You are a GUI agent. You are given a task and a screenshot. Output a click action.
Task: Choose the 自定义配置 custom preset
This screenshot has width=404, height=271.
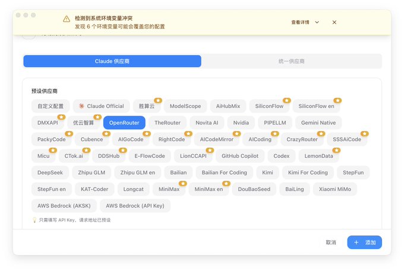[50, 106]
